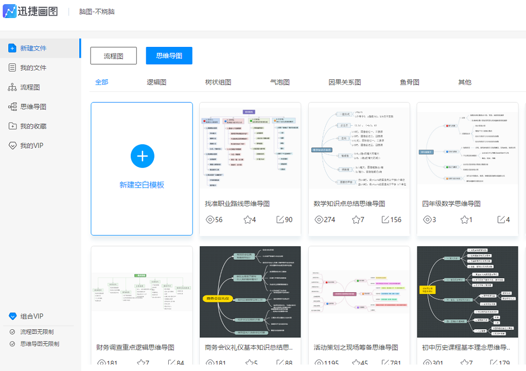The image size is (526, 371).
Task: Open 我的文件 document icon in sidebar
Action: pos(12,68)
